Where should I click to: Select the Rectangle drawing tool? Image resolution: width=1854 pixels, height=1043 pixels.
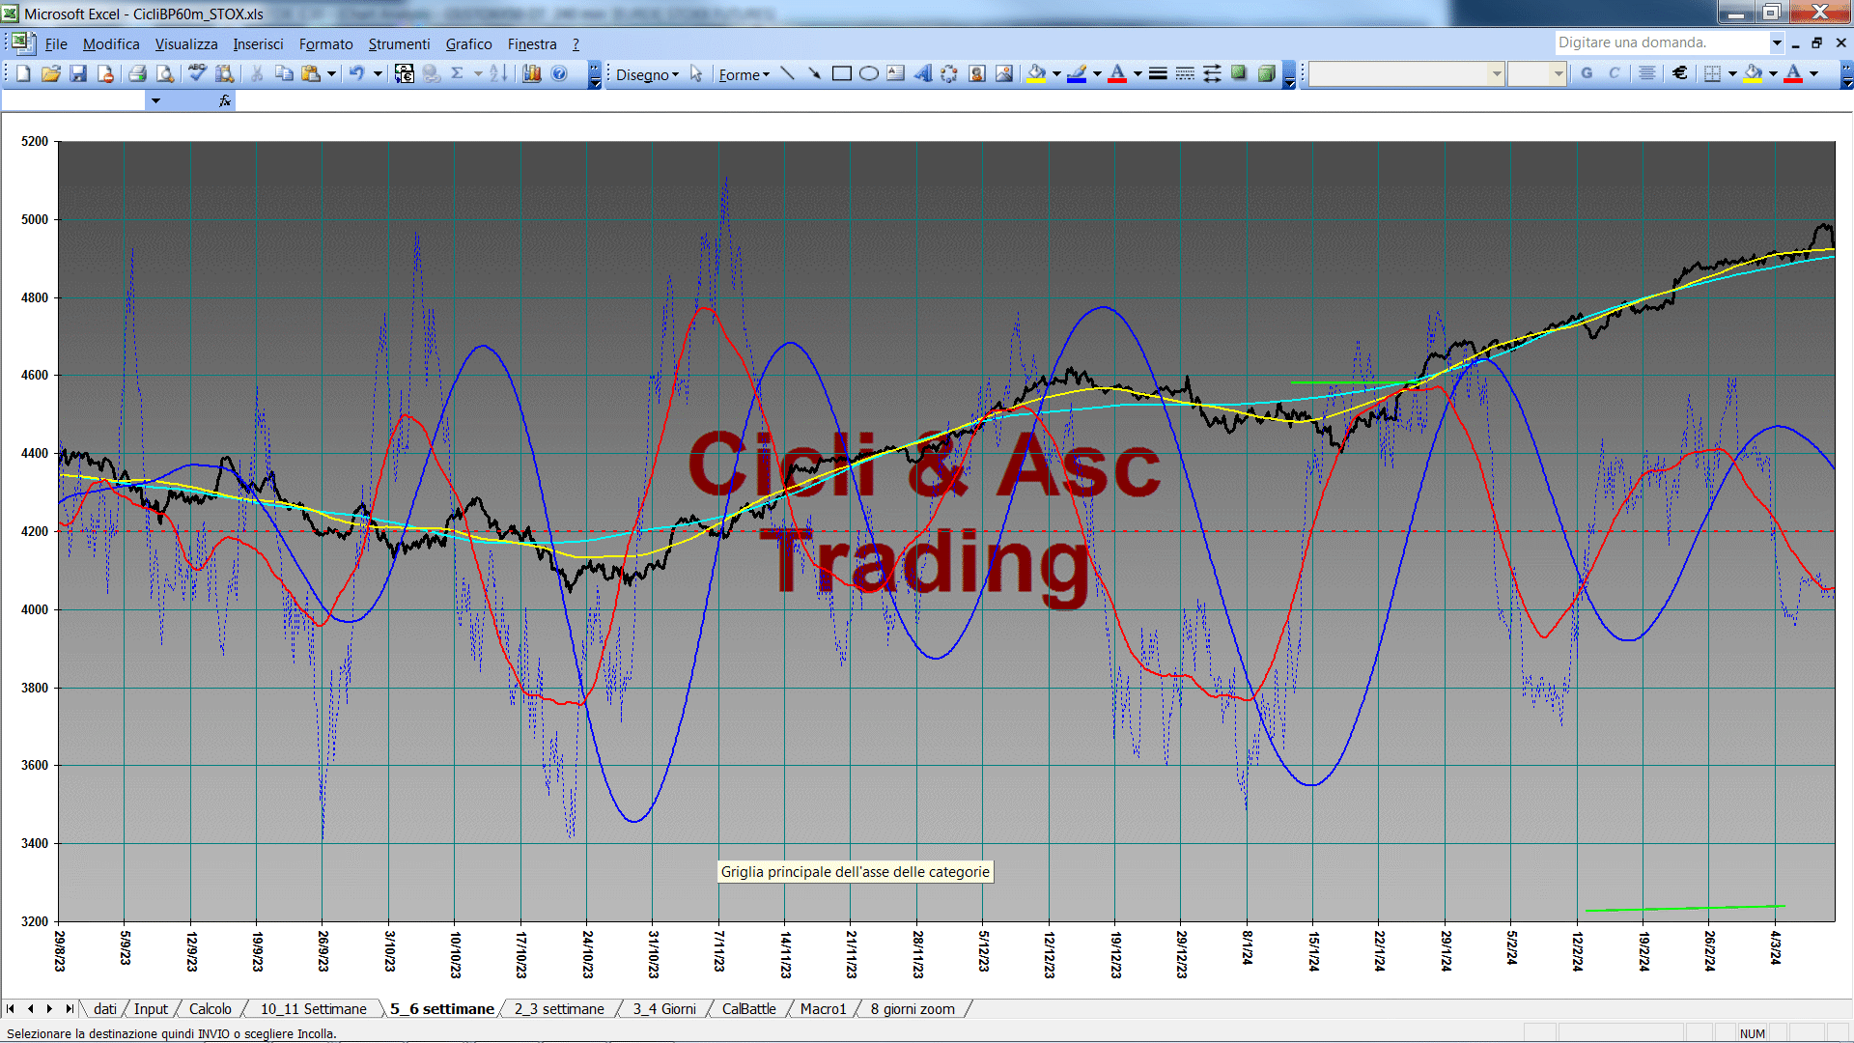[842, 74]
